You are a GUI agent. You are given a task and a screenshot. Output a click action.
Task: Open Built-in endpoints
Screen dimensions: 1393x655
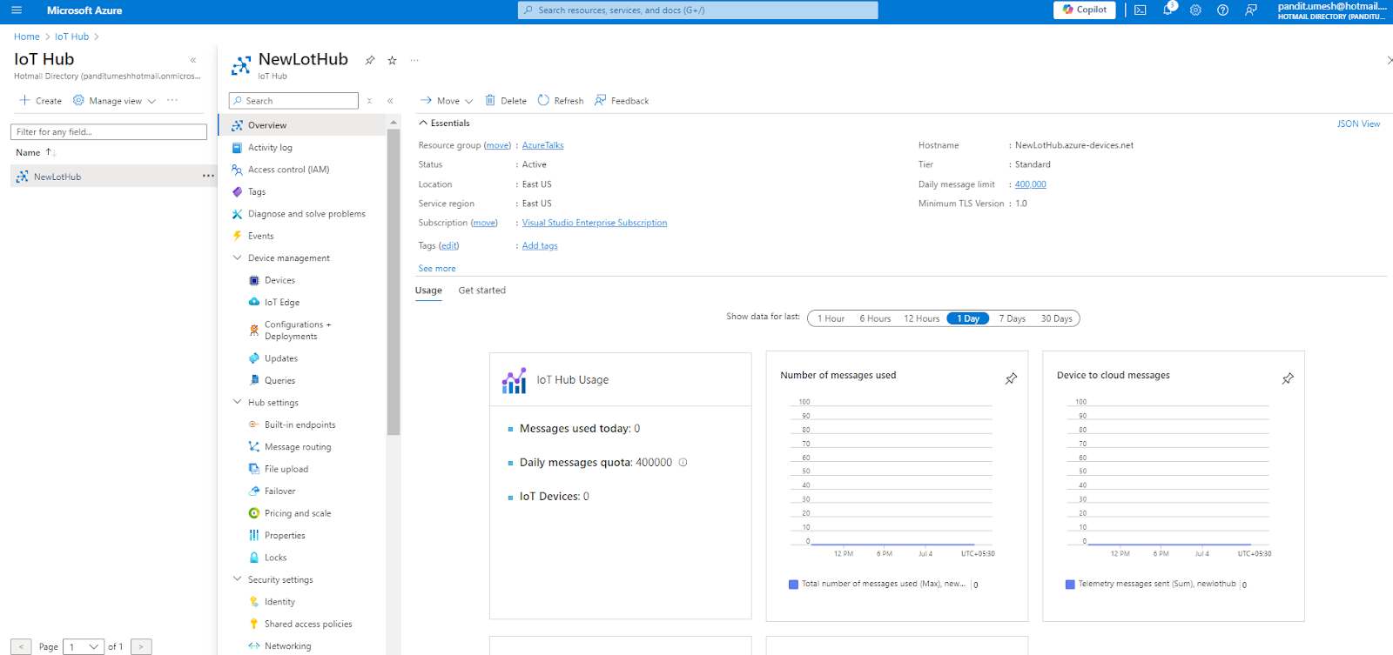click(301, 424)
